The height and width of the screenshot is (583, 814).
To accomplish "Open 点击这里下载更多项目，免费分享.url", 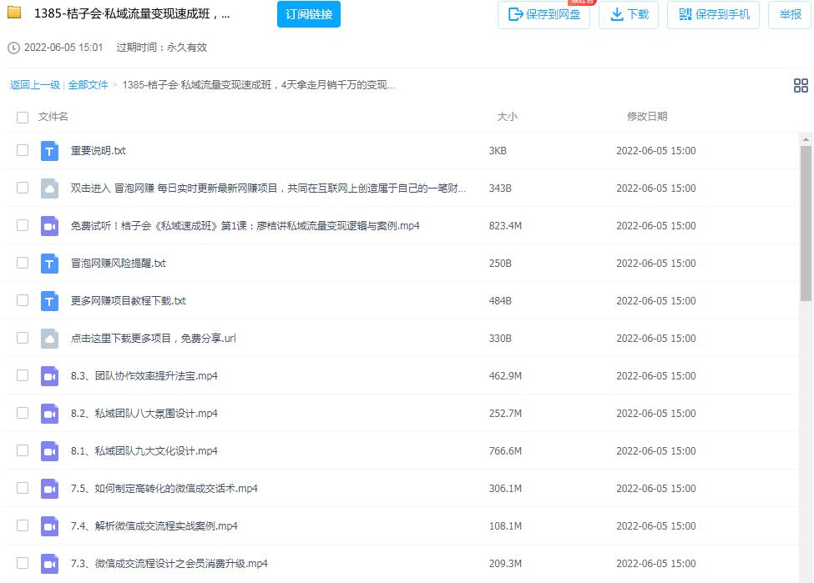I will (153, 338).
